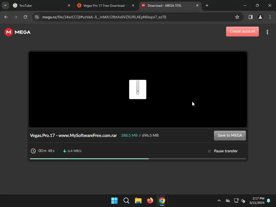Open the Chrome side panel
The width and height of the screenshot is (276, 207).
[x=251, y=17]
